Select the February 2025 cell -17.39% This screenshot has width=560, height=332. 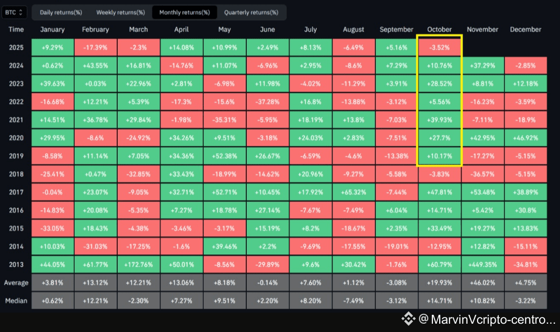coord(95,48)
